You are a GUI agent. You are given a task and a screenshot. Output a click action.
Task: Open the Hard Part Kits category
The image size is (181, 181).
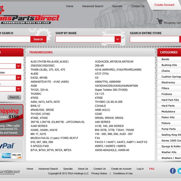tap(170, 100)
